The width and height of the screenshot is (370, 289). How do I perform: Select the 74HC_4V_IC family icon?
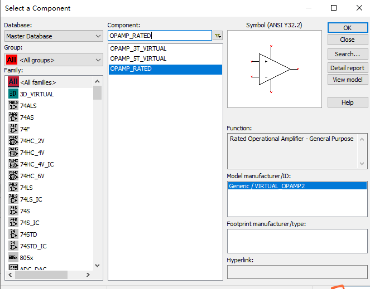point(13,164)
